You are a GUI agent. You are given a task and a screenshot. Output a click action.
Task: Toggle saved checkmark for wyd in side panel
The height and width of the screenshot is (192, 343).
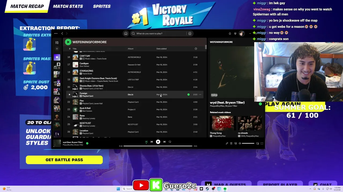click(x=260, y=104)
